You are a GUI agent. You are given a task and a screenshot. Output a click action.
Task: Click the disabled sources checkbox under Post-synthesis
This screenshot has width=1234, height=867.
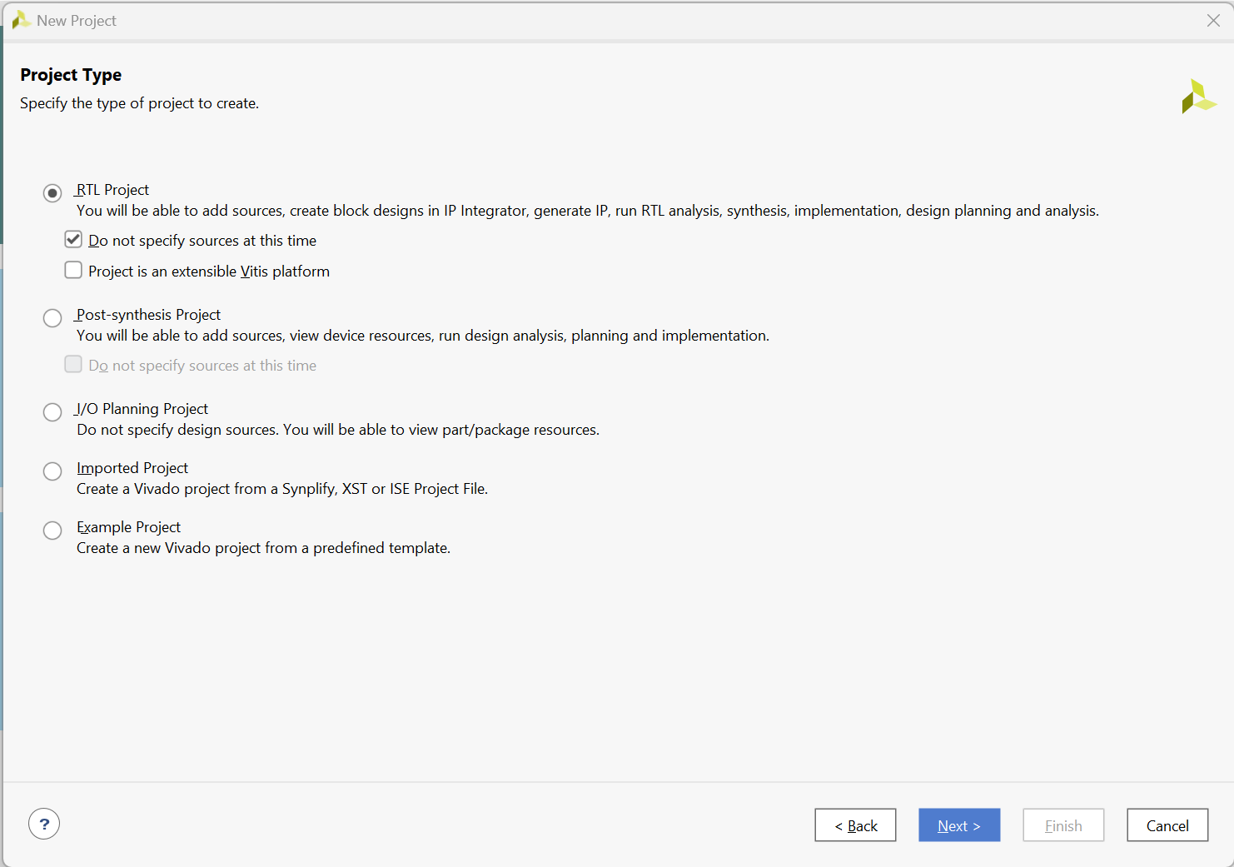(x=72, y=364)
